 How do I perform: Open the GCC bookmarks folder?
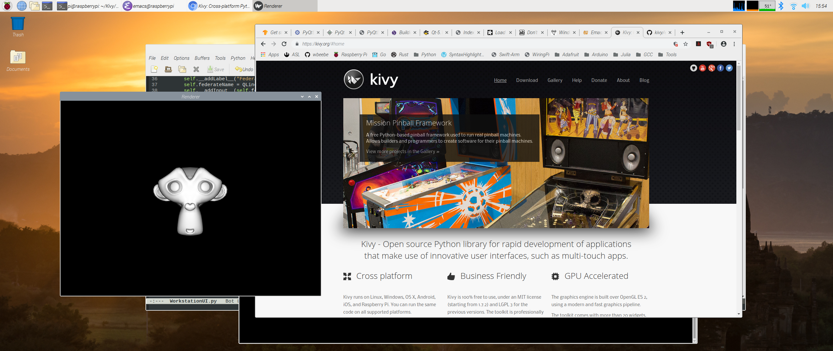click(644, 55)
